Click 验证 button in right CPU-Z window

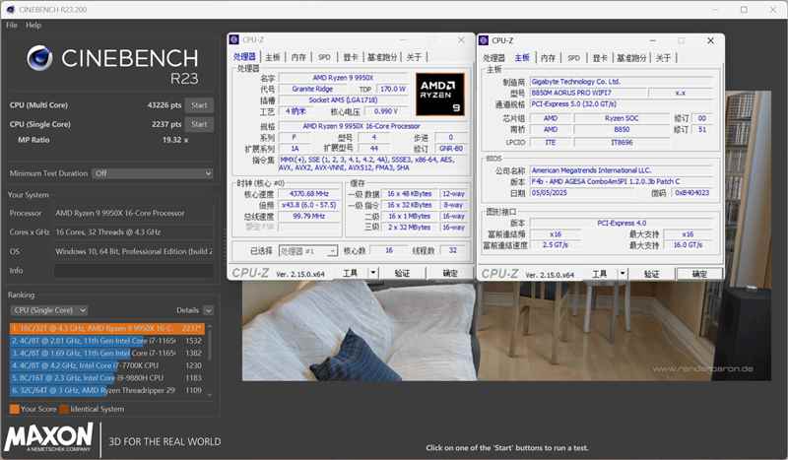point(651,274)
